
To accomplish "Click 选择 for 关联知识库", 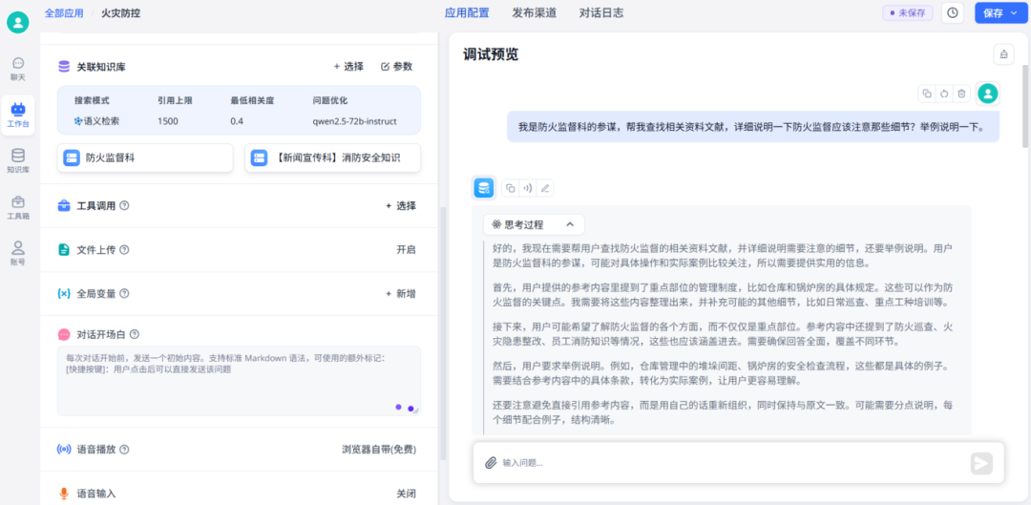I will tap(348, 67).
